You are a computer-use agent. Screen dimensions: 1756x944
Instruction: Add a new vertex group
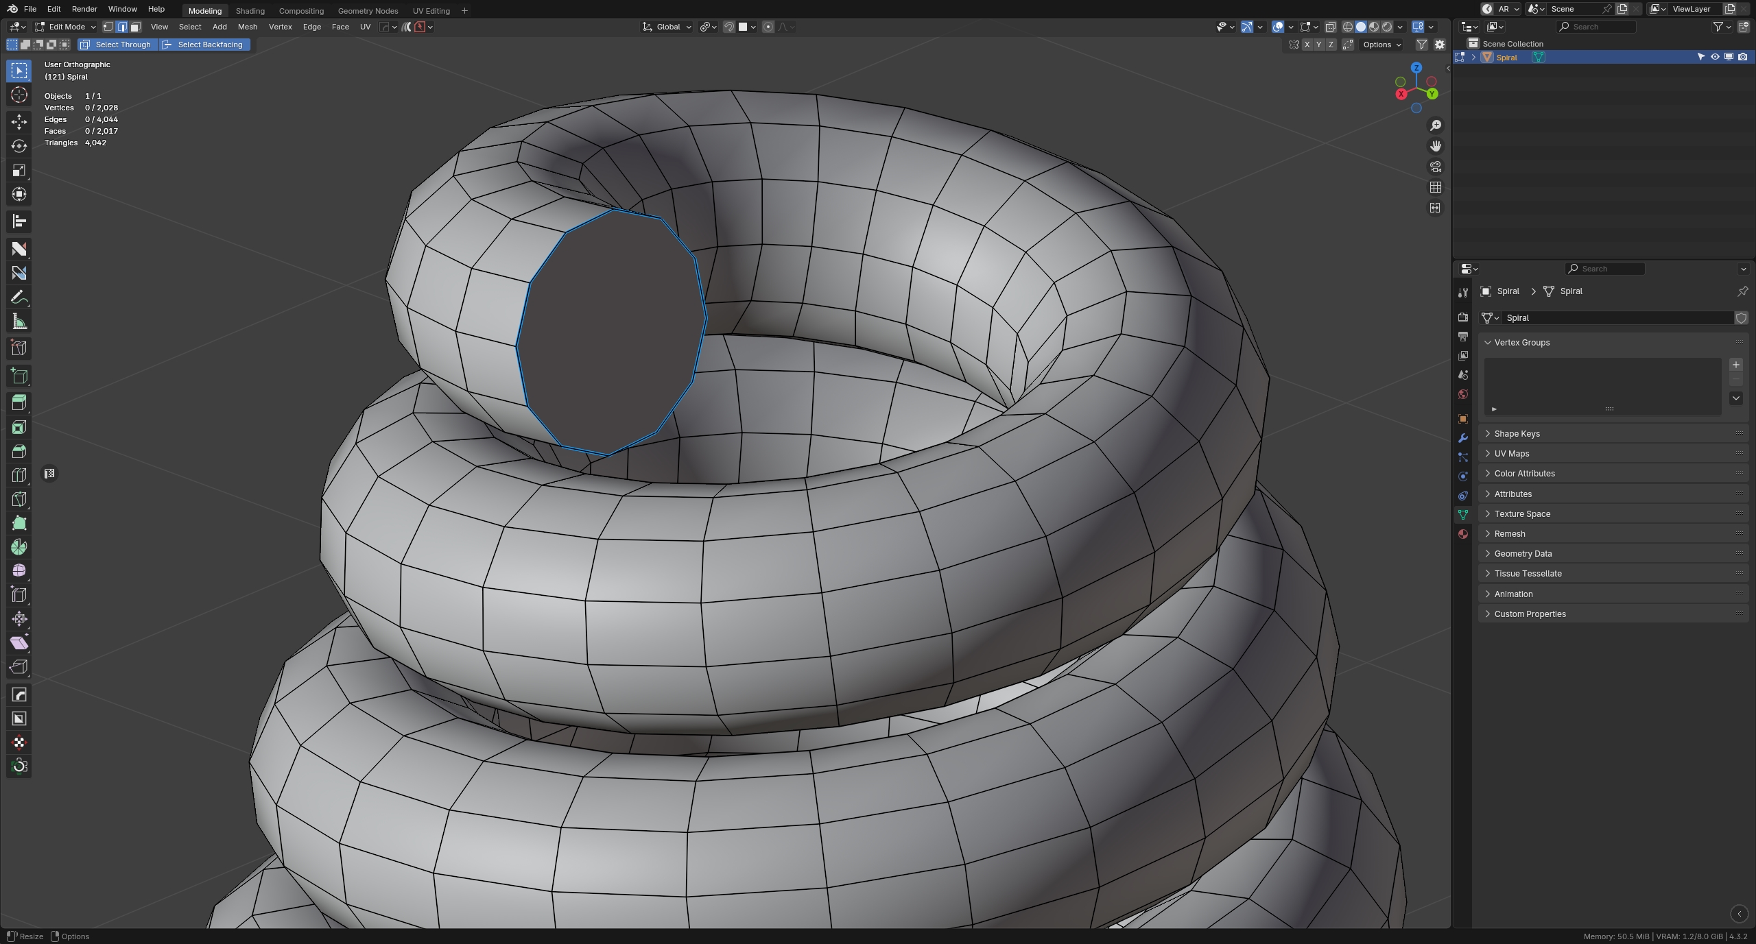point(1736,365)
